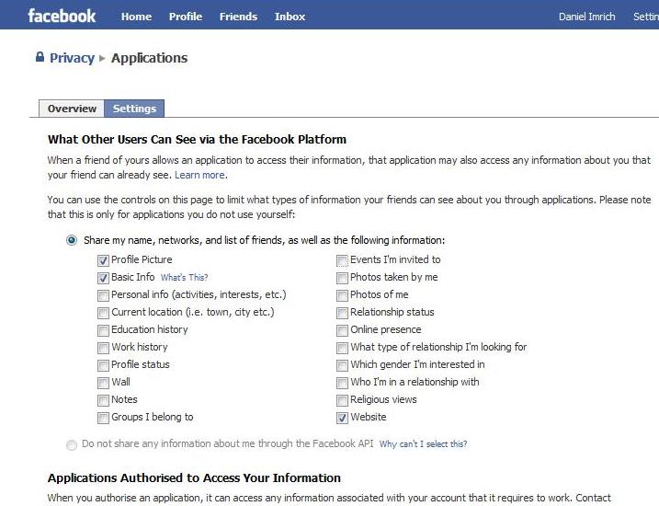659x506 pixels.
Task: Check the Personal info checkbox
Action: tap(103, 295)
